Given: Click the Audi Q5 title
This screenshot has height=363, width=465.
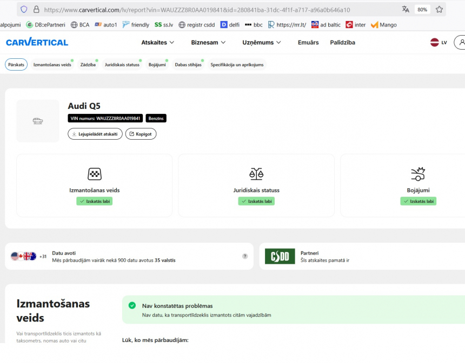Looking at the screenshot, I should 84,106.
